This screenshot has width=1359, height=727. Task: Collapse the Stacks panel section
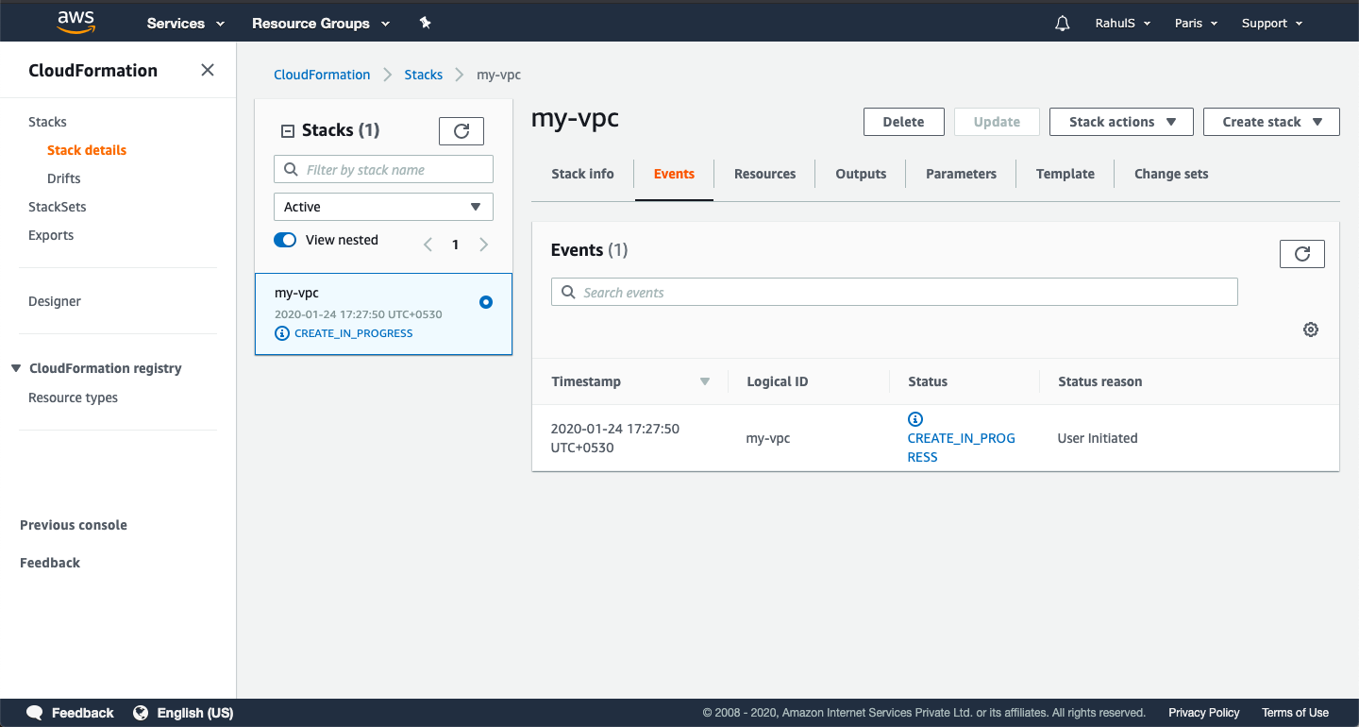point(288,129)
